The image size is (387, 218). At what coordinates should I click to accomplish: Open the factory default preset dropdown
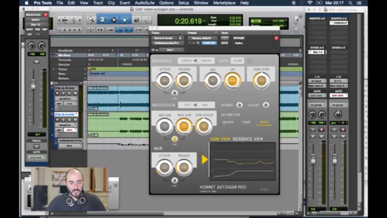(x=202, y=38)
